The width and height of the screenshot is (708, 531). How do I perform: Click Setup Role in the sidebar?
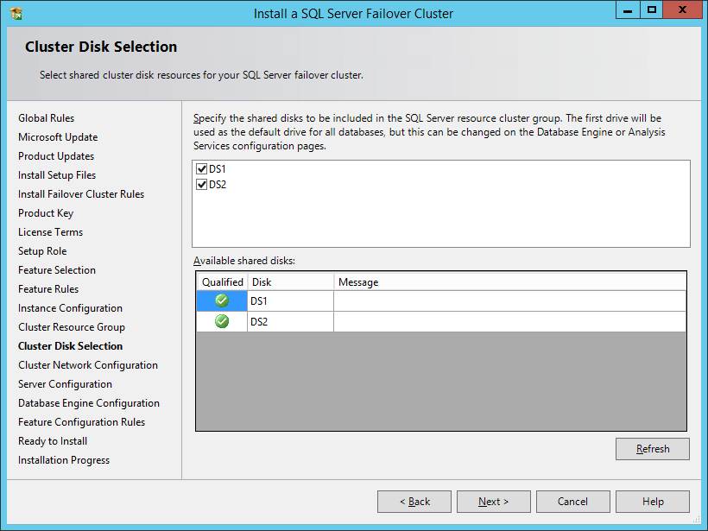(42, 250)
